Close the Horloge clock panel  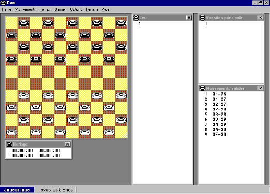tap(67, 144)
